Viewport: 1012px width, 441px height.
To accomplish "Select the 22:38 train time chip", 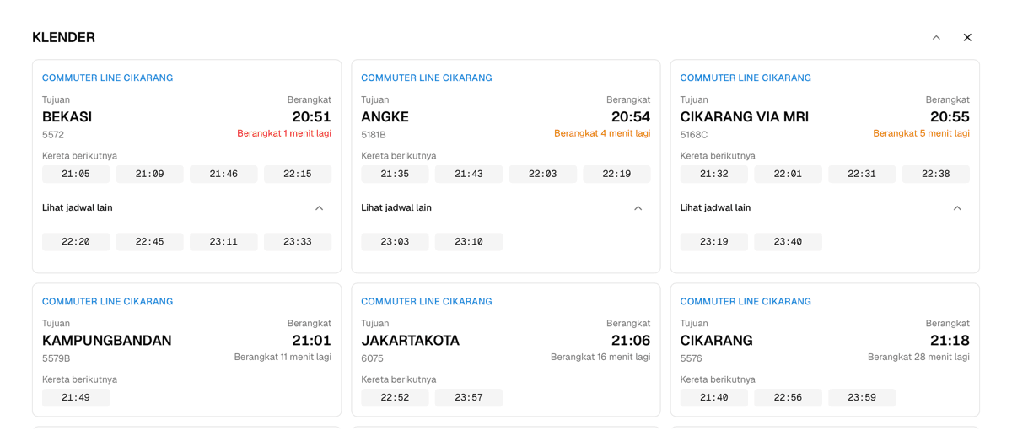I will pyautogui.click(x=936, y=175).
